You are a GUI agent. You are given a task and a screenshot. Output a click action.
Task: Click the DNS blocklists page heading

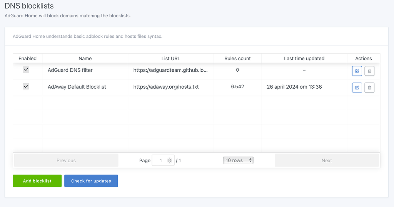tap(29, 6)
